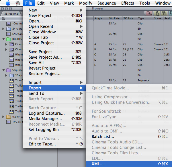
Task: Open the Effects menu
Action: [128, 3]
